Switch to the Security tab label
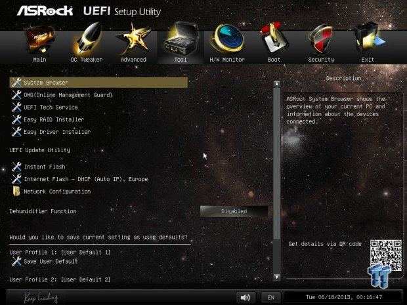The width and height of the screenshot is (407, 305). point(321,60)
